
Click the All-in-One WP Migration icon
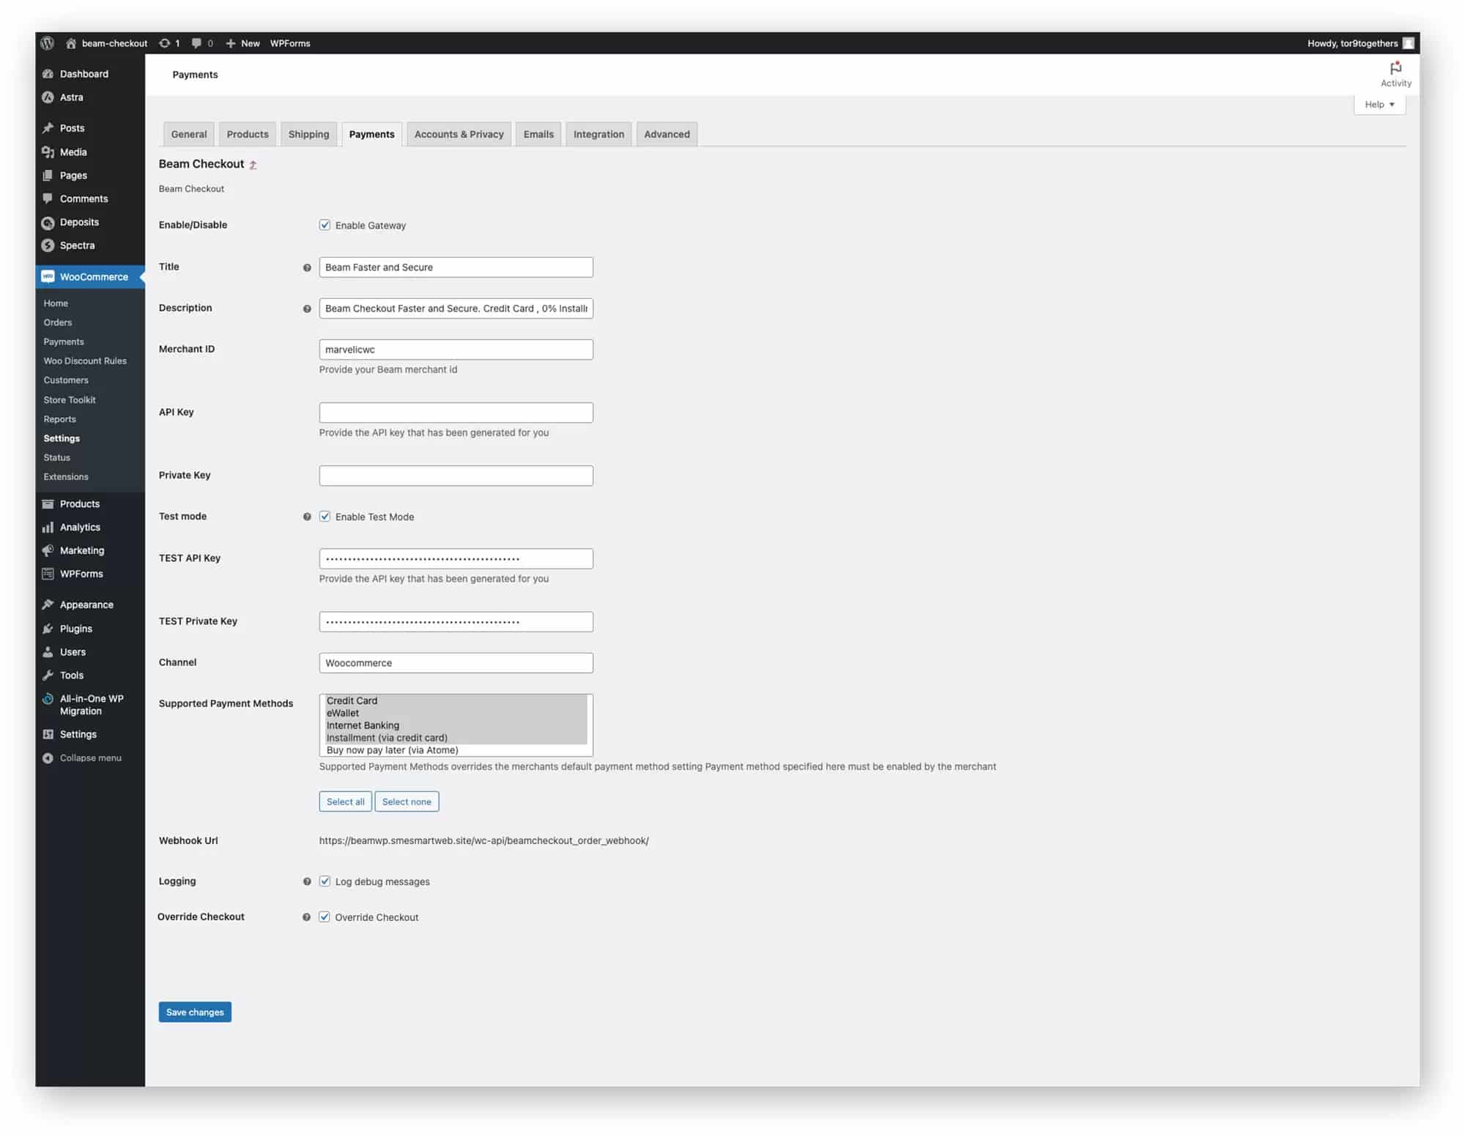pos(48,699)
